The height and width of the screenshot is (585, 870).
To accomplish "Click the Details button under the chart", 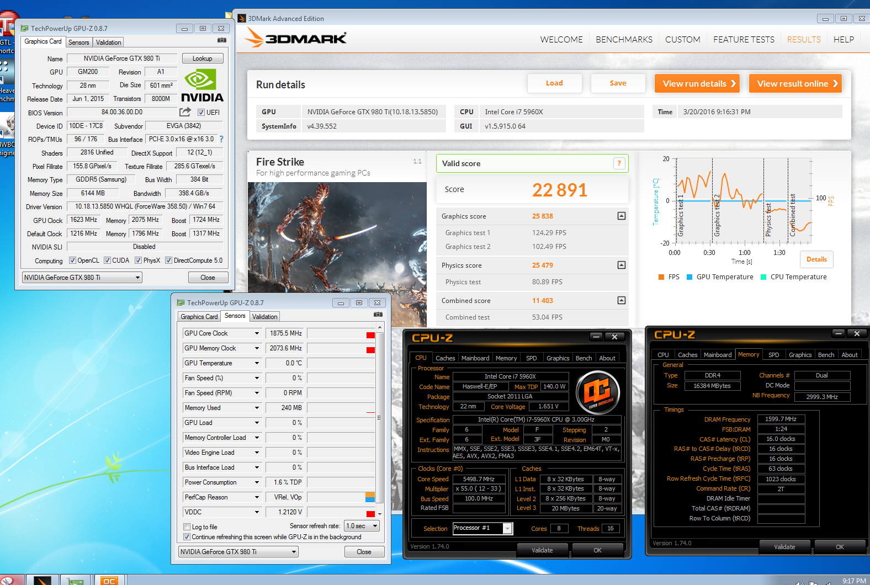I will tap(816, 259).
